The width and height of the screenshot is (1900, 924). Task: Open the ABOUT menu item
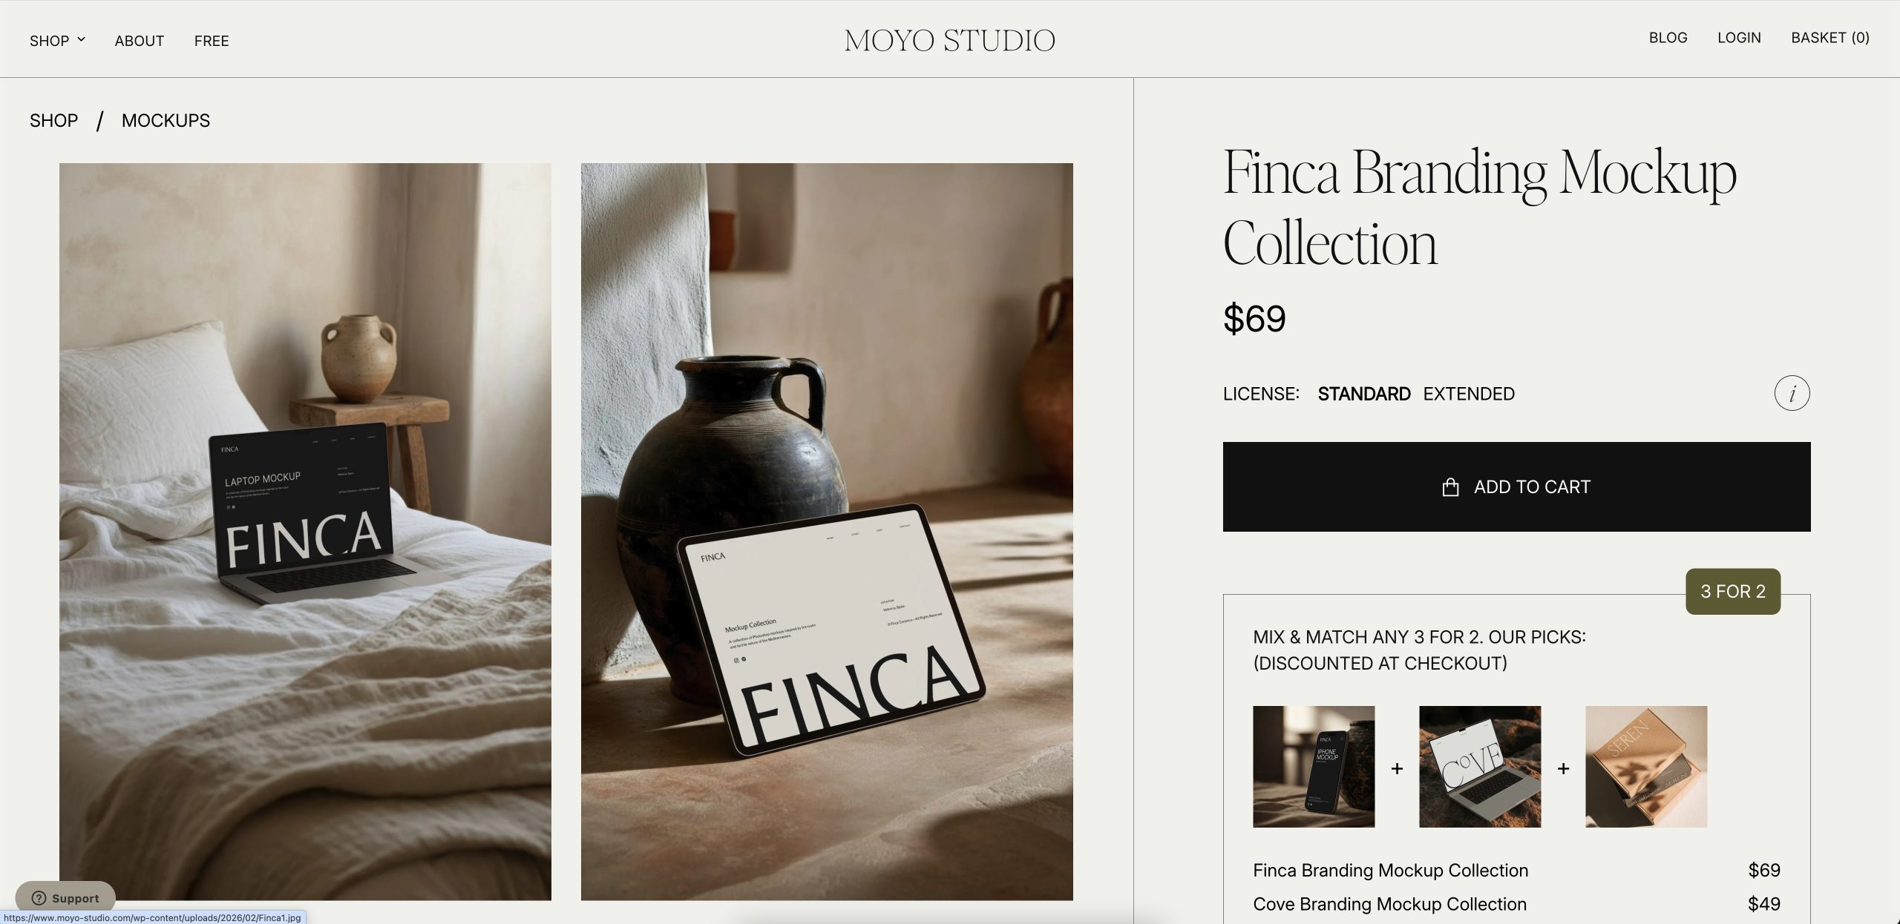pyautogui.click(x=140, y=41)
